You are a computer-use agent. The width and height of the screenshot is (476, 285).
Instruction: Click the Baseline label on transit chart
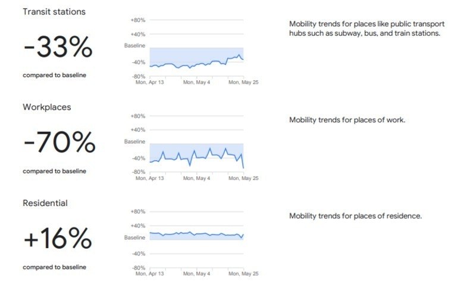pos(134,46)
